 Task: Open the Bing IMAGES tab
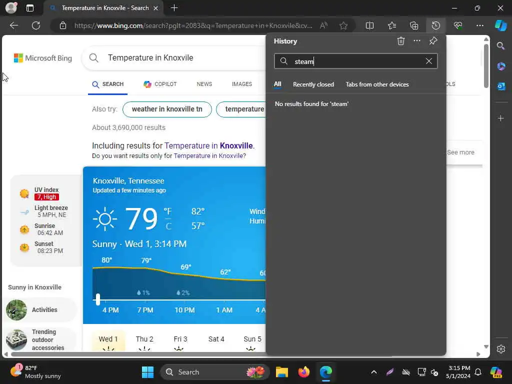[241, 84]
